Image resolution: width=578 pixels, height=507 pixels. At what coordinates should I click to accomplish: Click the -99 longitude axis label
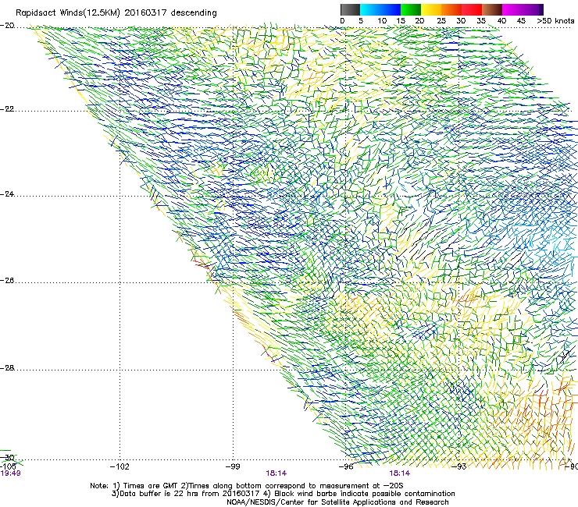[x=233, y=467]
